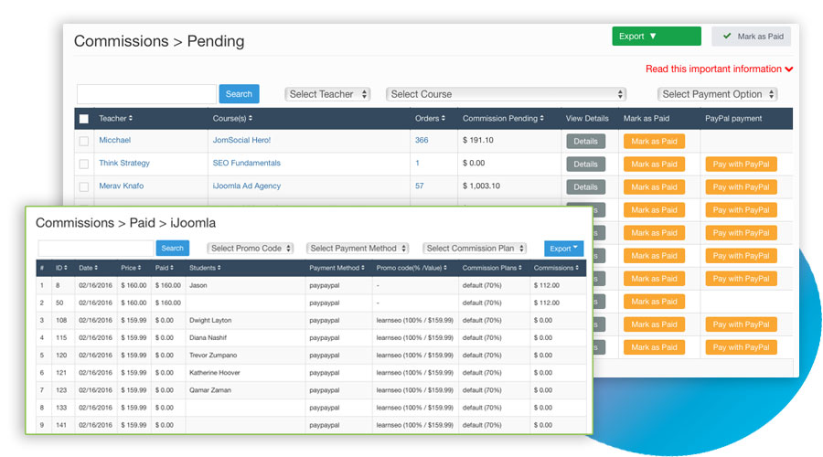Screen dimensions: 823x457
Task: Click student name Jason
Action: coord(198,286)
